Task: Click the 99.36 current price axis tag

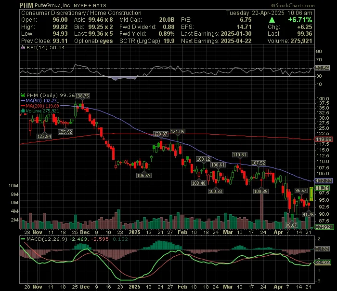Action: pos(322,188)
